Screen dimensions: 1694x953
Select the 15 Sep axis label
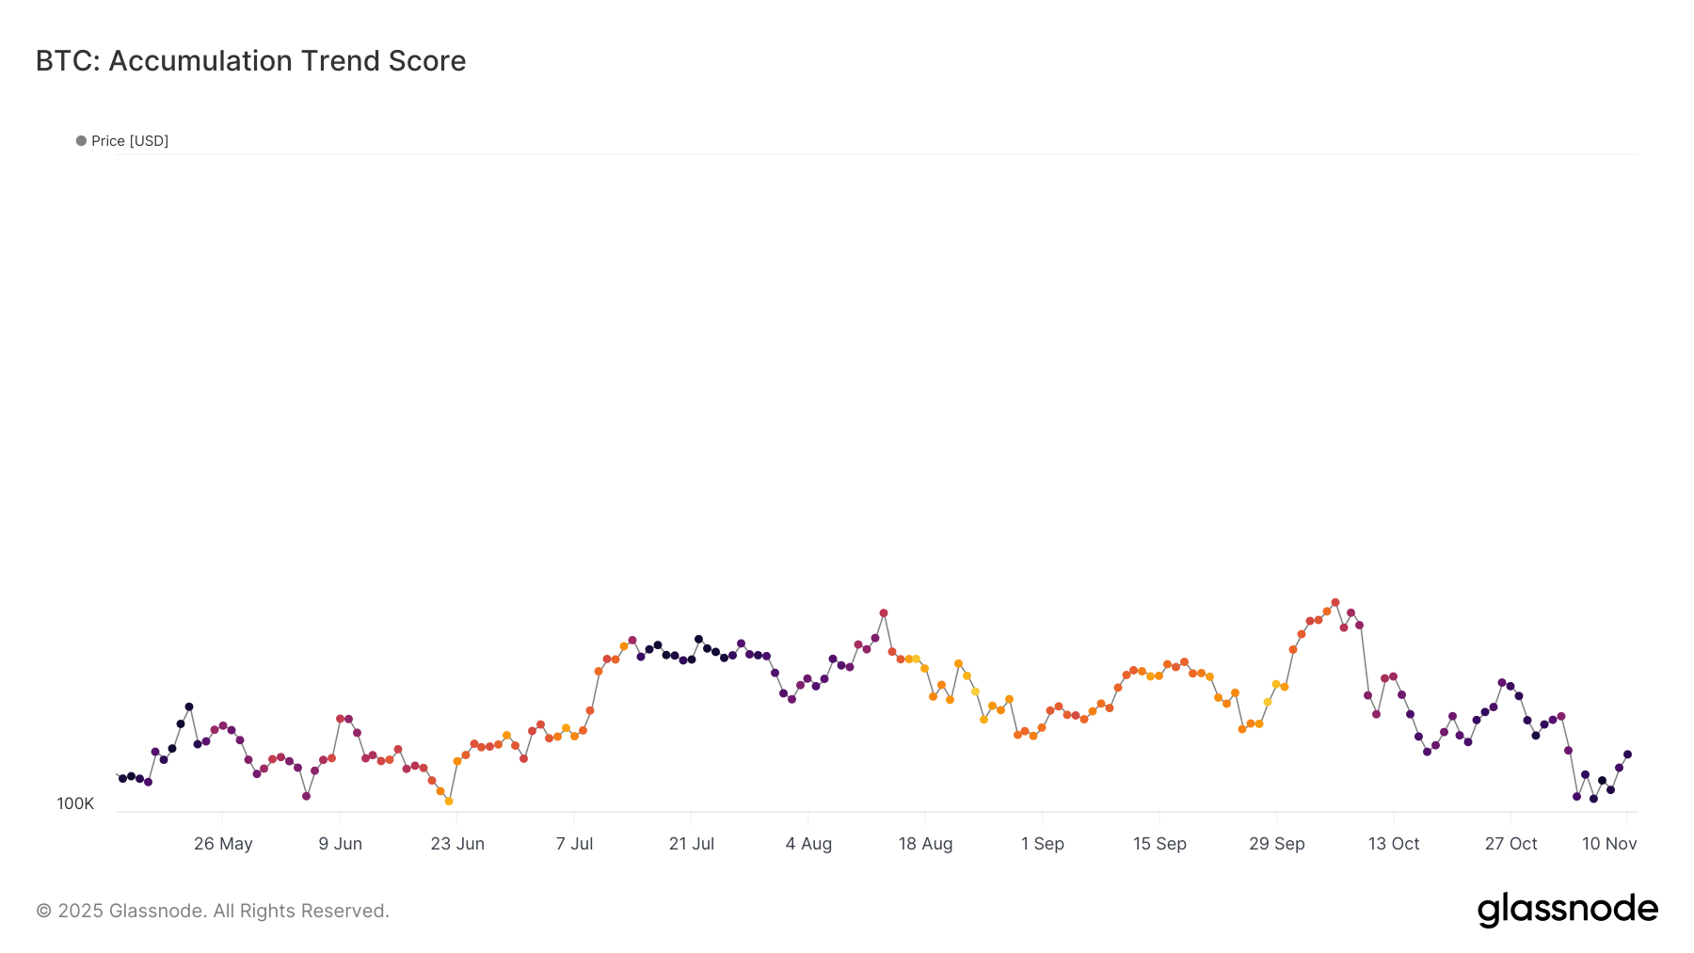coord(1159,844)
